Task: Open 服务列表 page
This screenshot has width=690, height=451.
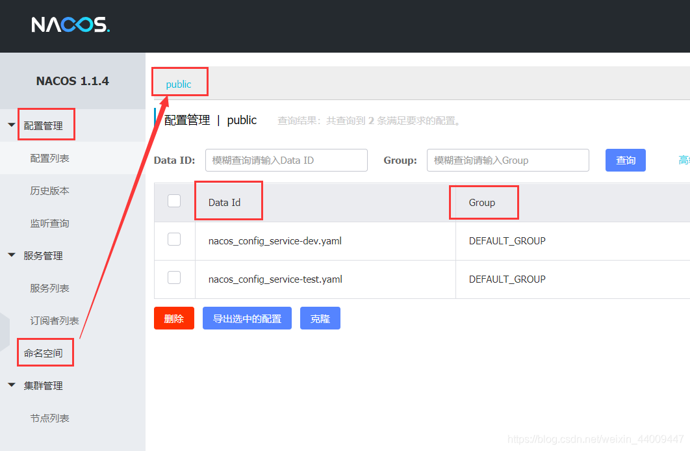Action: click(x=50, y=288)
